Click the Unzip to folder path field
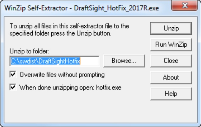The image size is (201, 127). tap(54, 61)
